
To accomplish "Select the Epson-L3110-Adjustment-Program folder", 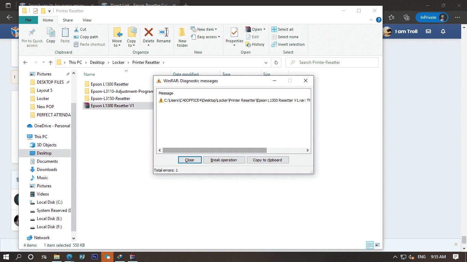I will coord(118,91).
